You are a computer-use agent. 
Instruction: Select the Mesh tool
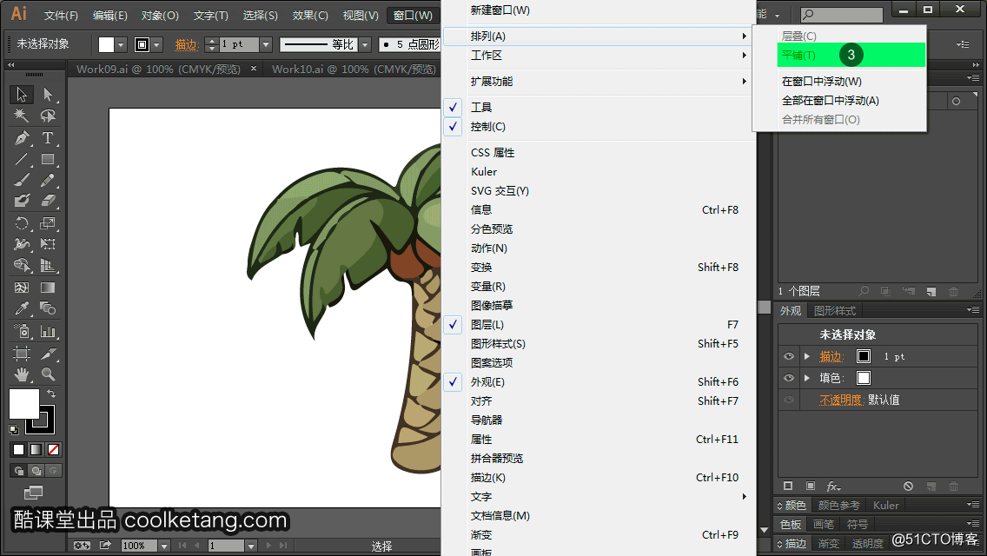tap(22, 288)
